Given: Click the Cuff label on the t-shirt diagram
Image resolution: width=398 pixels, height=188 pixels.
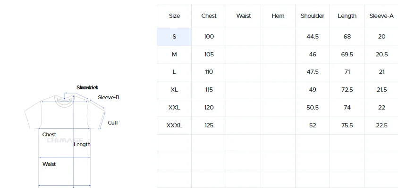Looking at the screenshot, I should pos(113,123).
